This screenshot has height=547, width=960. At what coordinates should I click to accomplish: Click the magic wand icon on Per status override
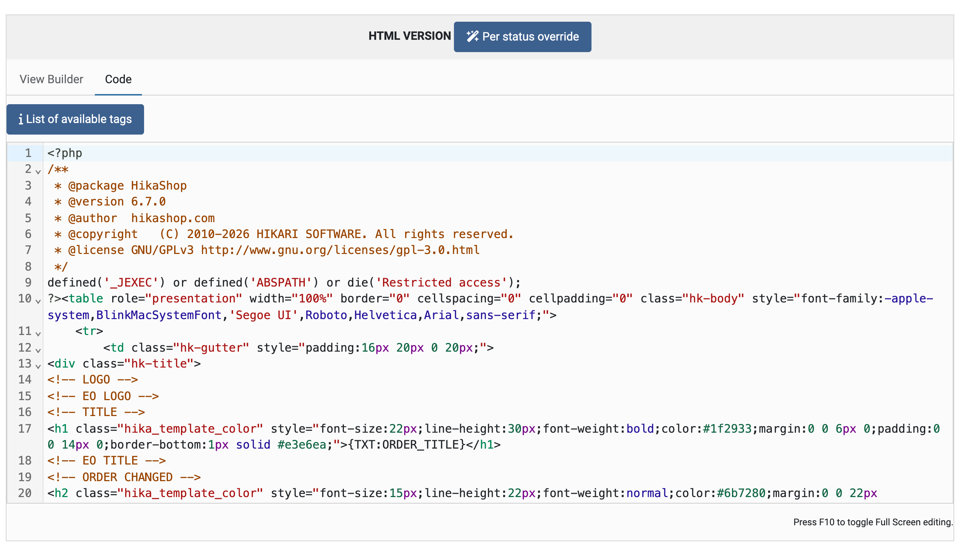point(472,37)
